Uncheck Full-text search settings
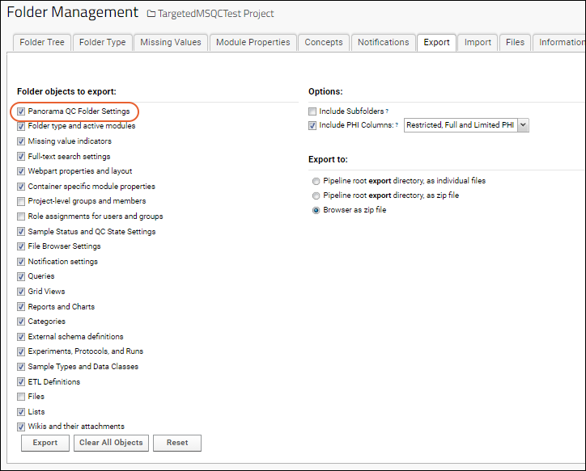 tap(21, 157)
